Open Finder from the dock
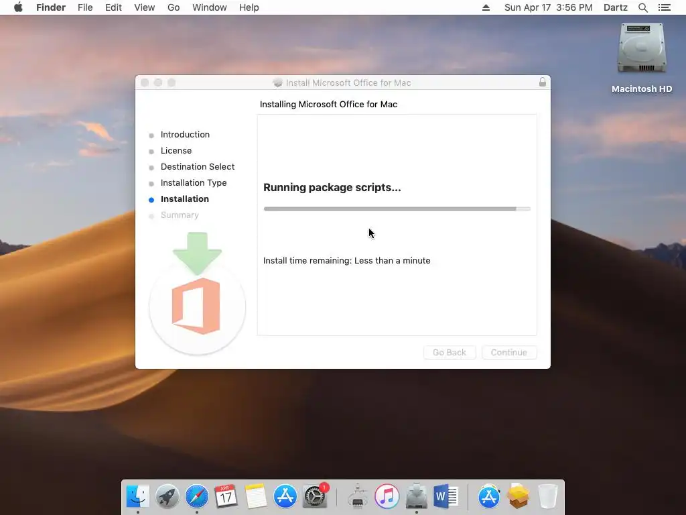The height and width of the screenshot is (515, 686). coord(138,496)
